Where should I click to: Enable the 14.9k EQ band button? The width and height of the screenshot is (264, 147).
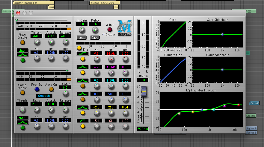tap(82, 59)
